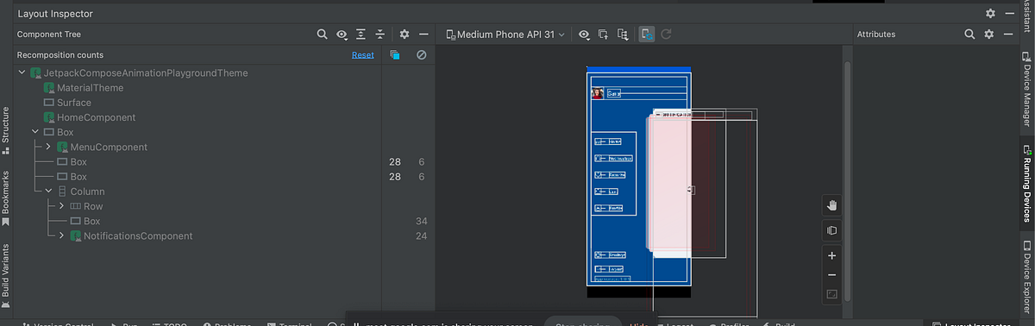Viewport: 1035px width, 326px height.
Task: Open Component Tree view options eye
Action: [342, 34]
